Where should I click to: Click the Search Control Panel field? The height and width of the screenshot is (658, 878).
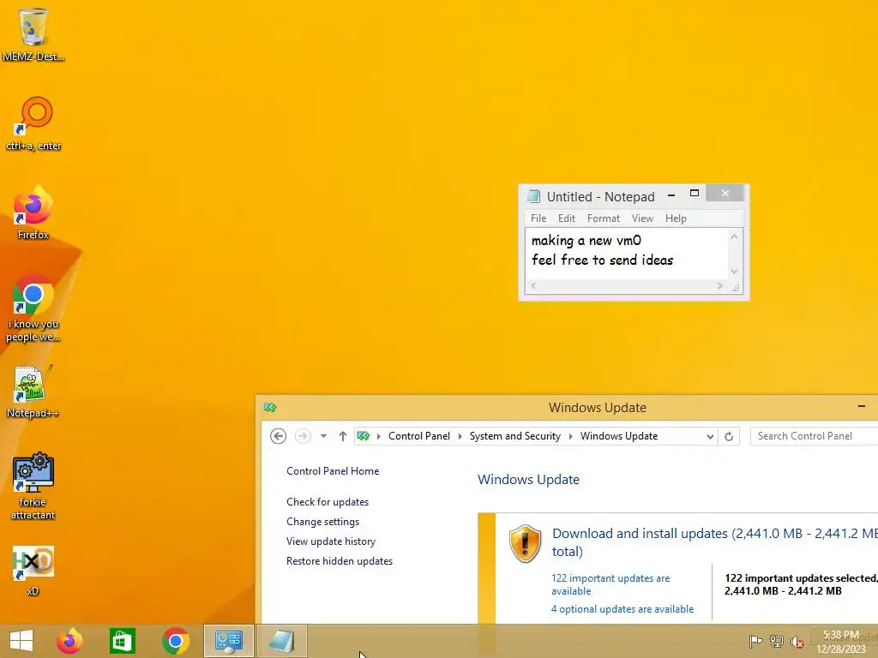click(x=814, y=436)
